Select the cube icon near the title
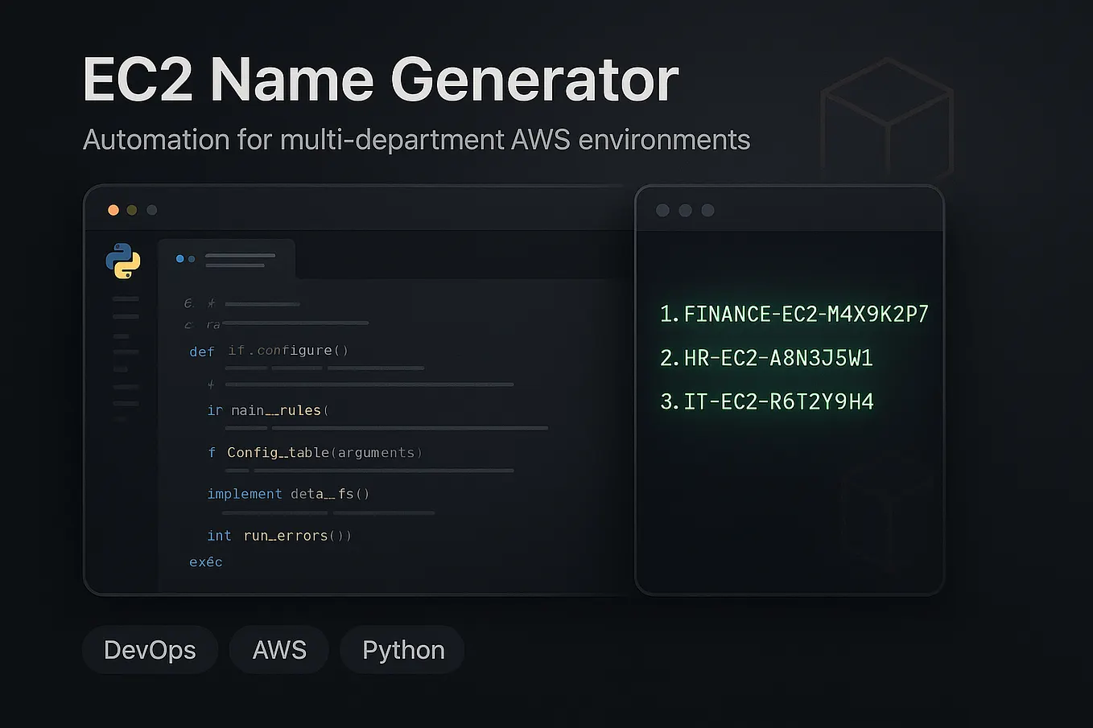Screen dimensions: 1093x728 885,121
